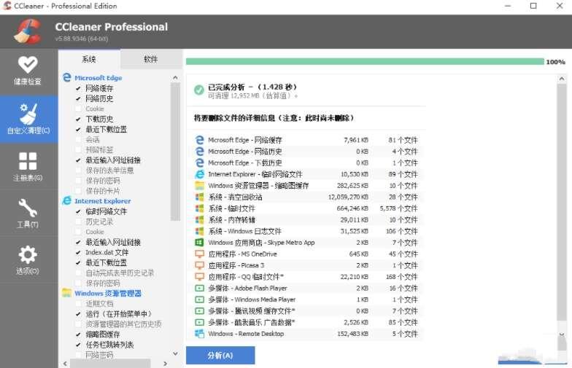Click Windows icon in 清空回收站 row

tap(200, 197)
